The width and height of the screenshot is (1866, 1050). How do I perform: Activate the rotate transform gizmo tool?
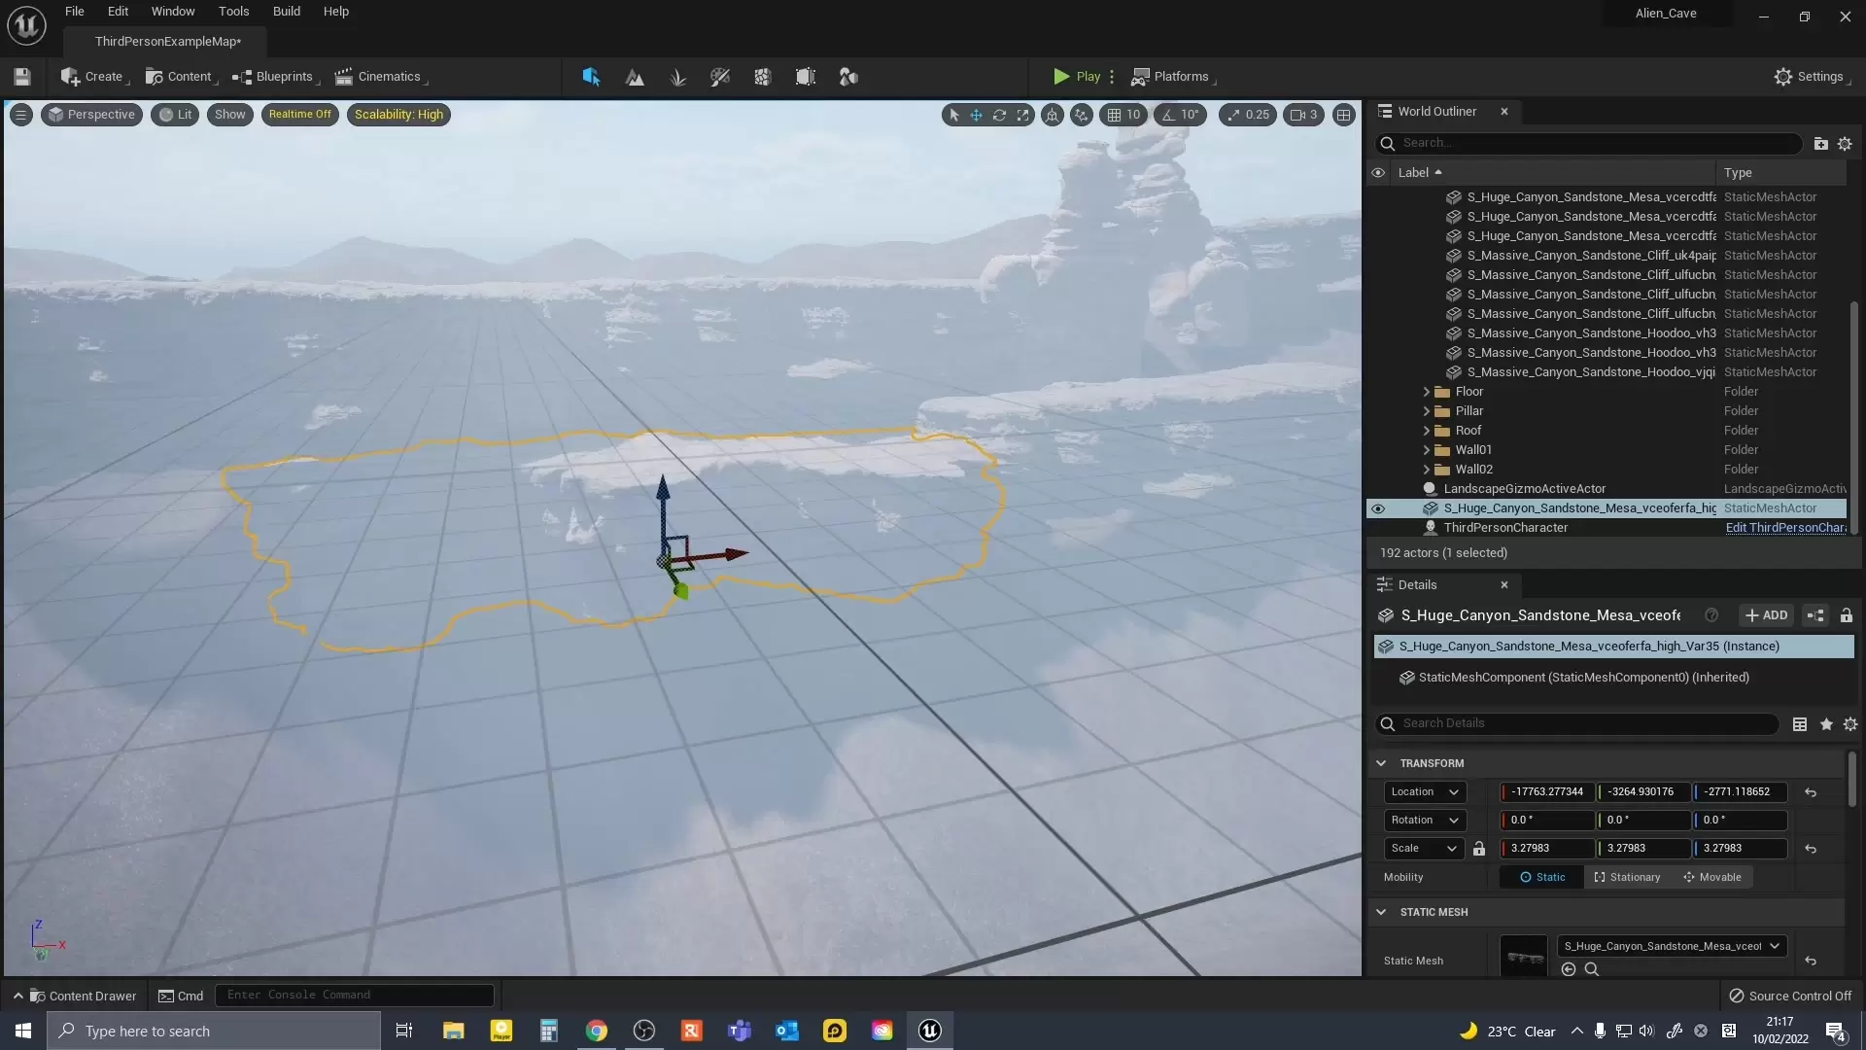999,115
